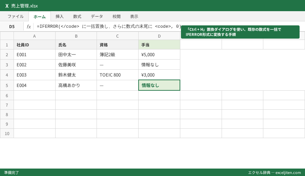This screenshot has width=305, height=176.
Task: Select column B header
Action: point(76,36)
